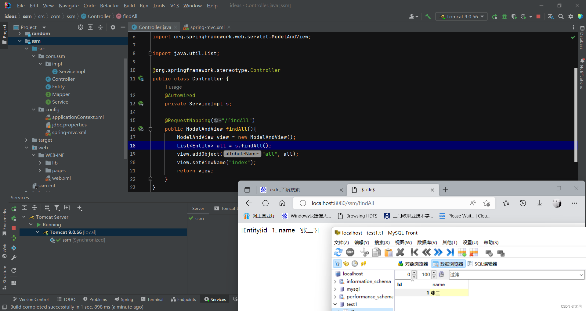
Task: Collapse the config package
Action: click(x=34, y=109)
